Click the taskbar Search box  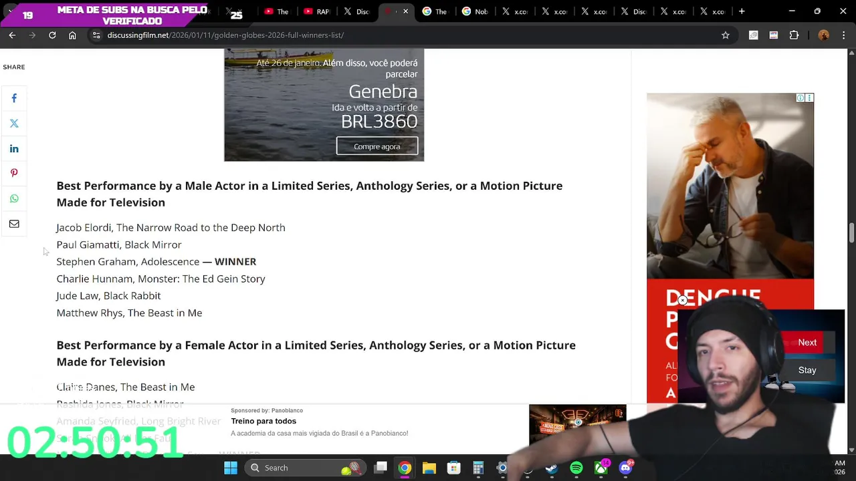pyautogui.click(x=304, y=468)
